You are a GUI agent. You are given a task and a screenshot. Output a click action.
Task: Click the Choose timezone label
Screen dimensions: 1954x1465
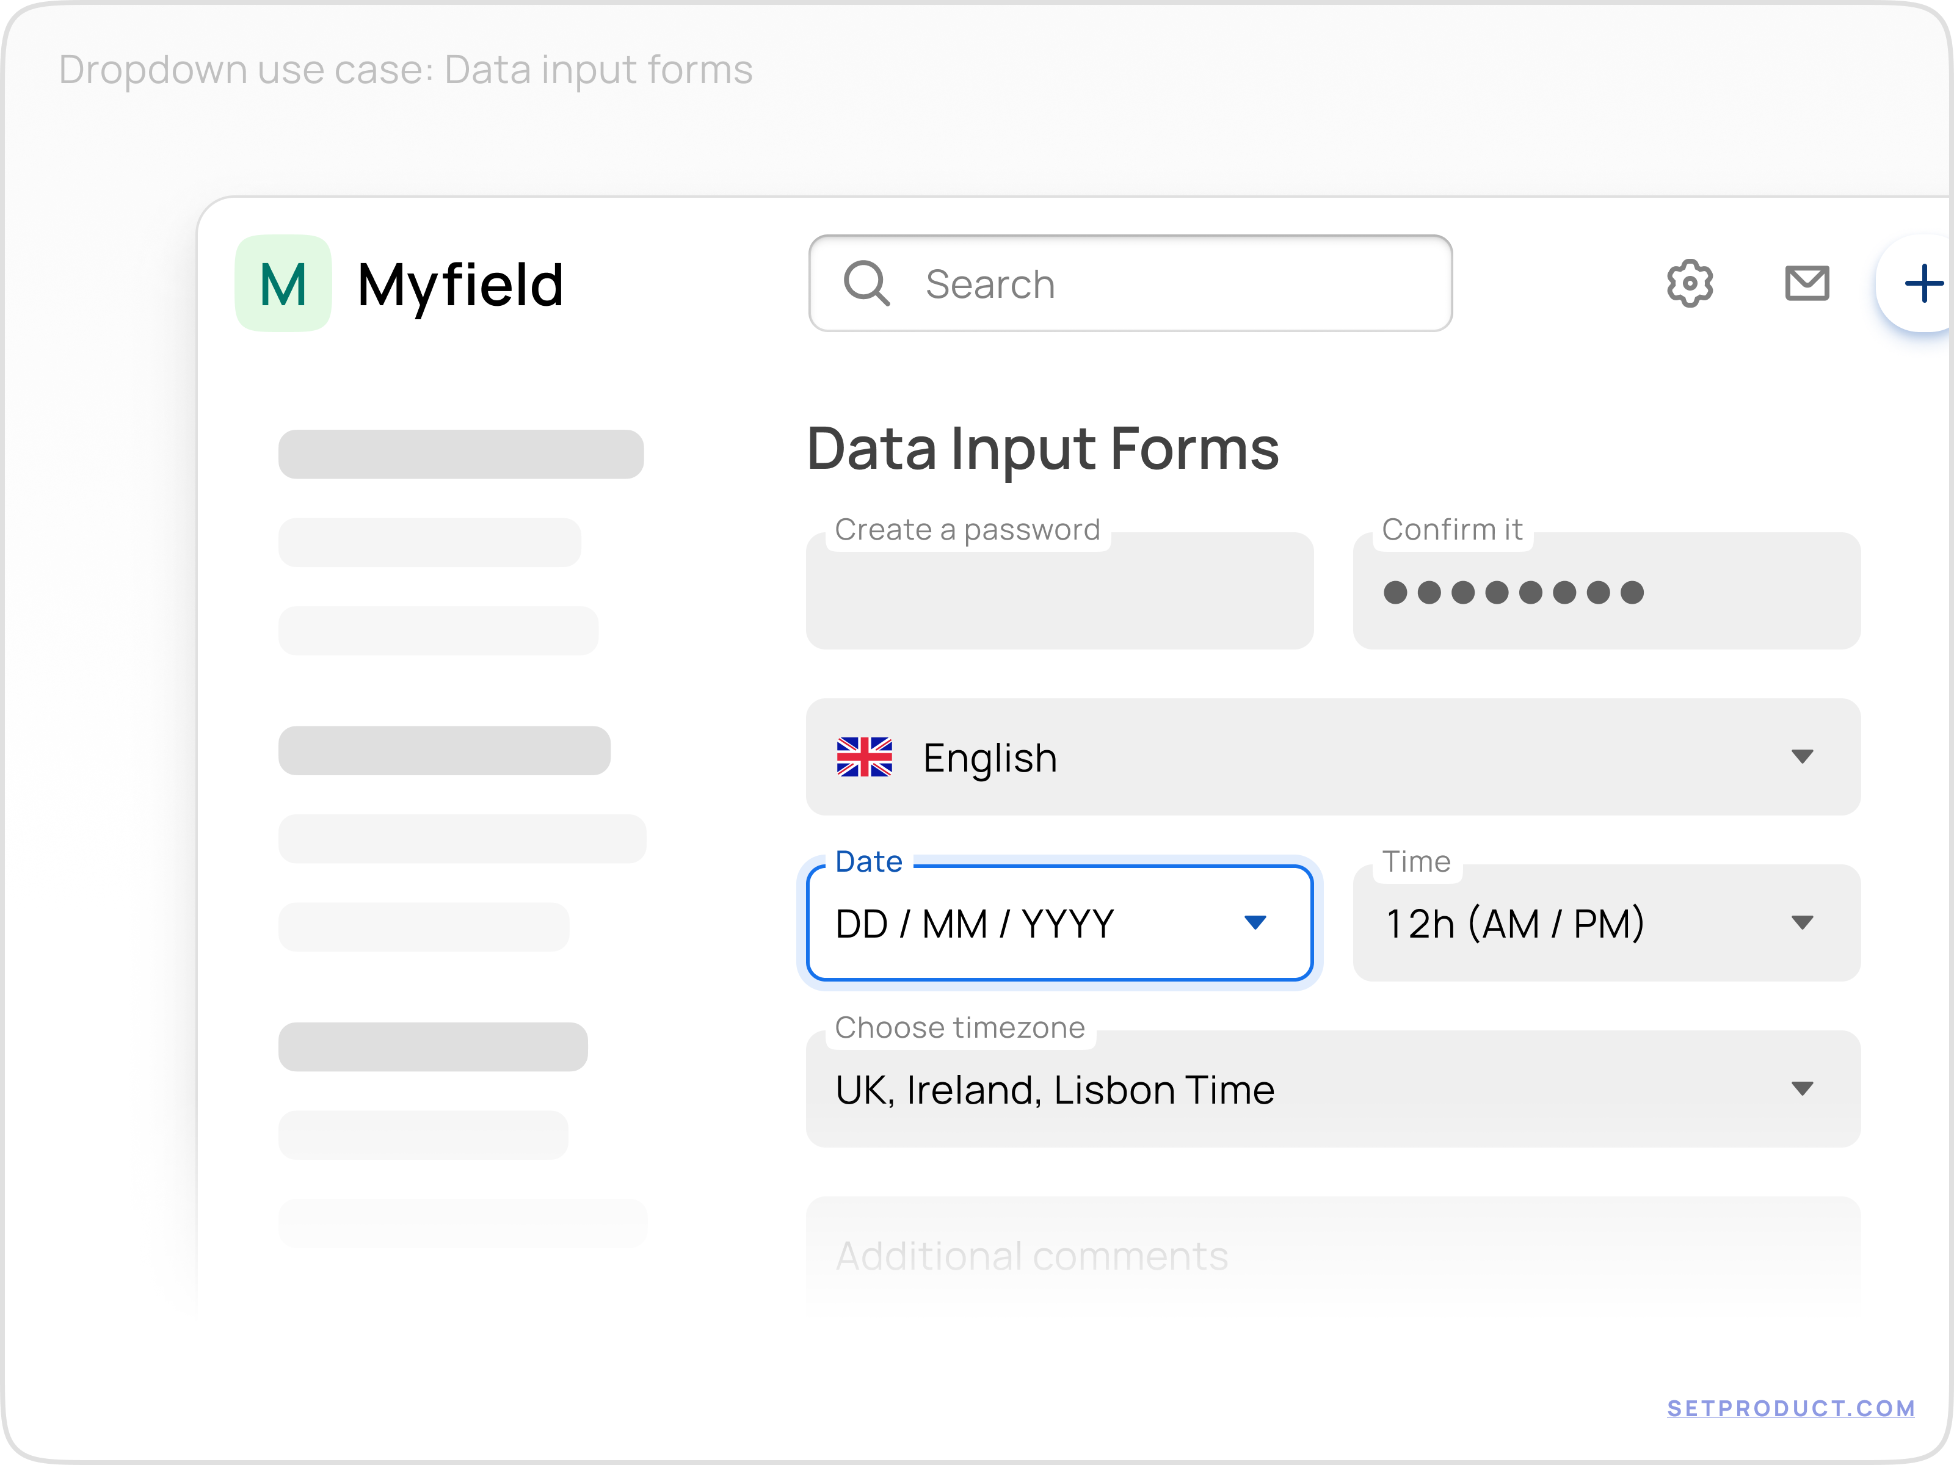(x=961, y=1027)
